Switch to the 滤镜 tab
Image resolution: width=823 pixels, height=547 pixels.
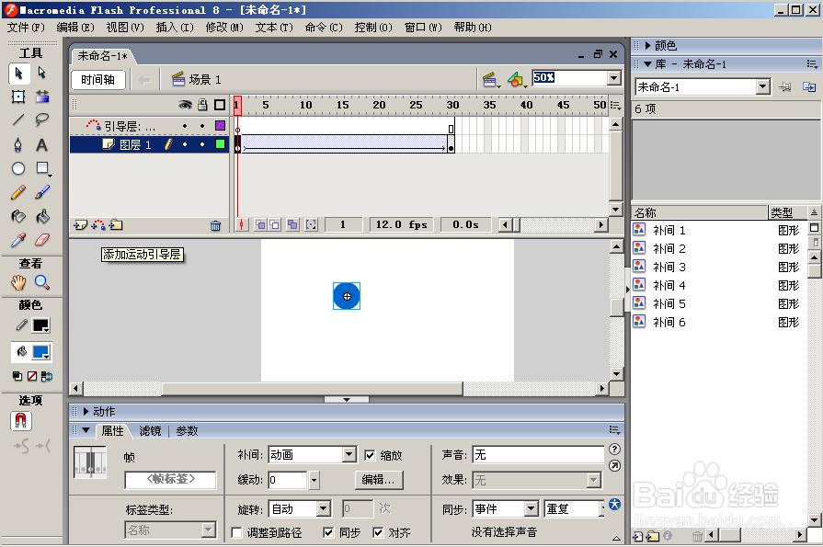[150, 430]
